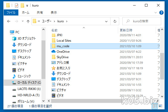
Task: Switch to the 共有 ribbon tab
Action: pos(40,13)
